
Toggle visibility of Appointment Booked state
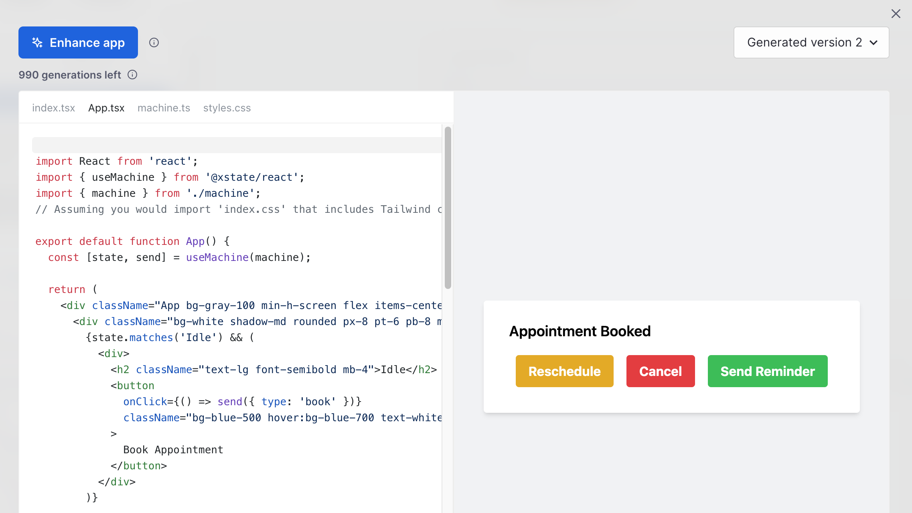580,331
